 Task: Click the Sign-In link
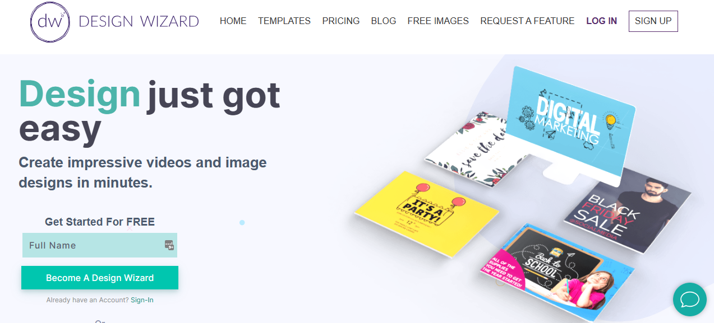pos(142,300)
